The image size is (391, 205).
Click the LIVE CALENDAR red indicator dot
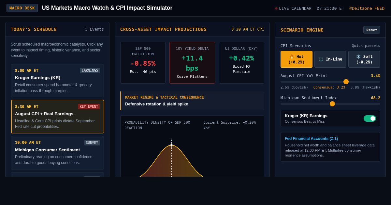[x=276, y=8]
